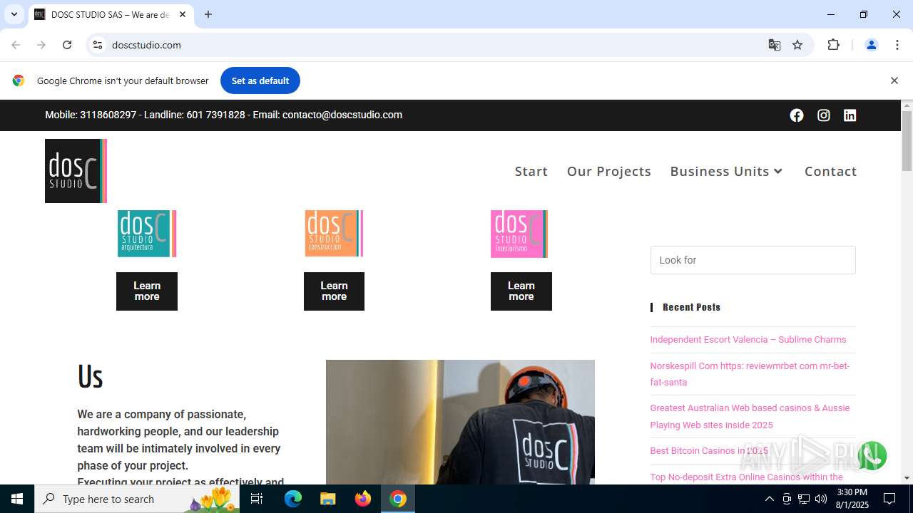
Task: Open Greatest Australian Web based casinos link
Action: (x=750, y=416)
